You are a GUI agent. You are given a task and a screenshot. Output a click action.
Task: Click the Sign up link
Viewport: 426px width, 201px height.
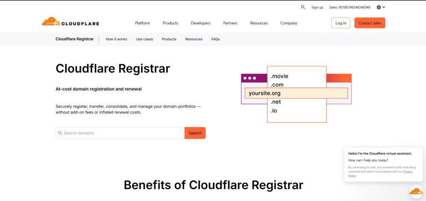click(x=317, y=7)
